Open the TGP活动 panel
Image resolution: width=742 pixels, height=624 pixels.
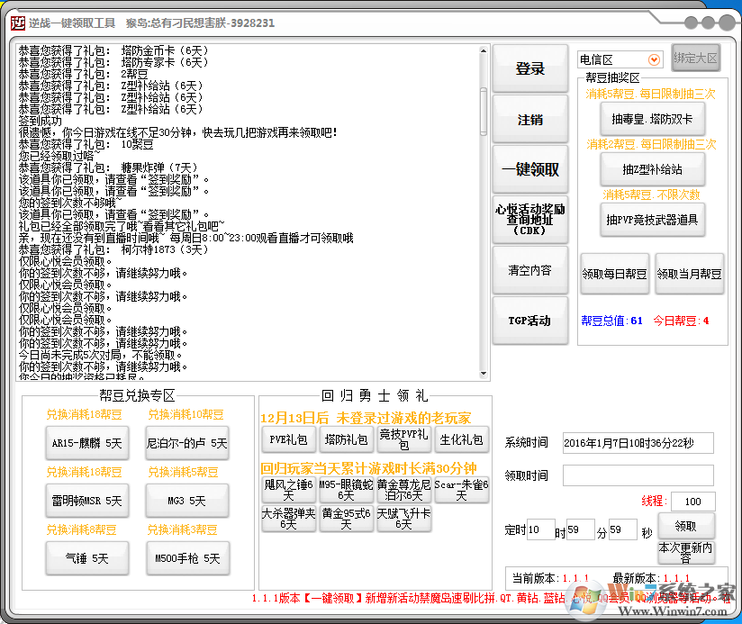tap(529, 320)
